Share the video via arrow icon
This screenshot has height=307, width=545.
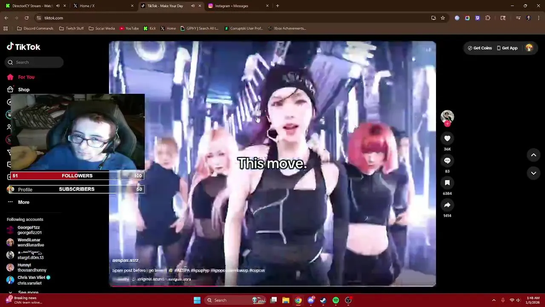[x=447, y=205]
